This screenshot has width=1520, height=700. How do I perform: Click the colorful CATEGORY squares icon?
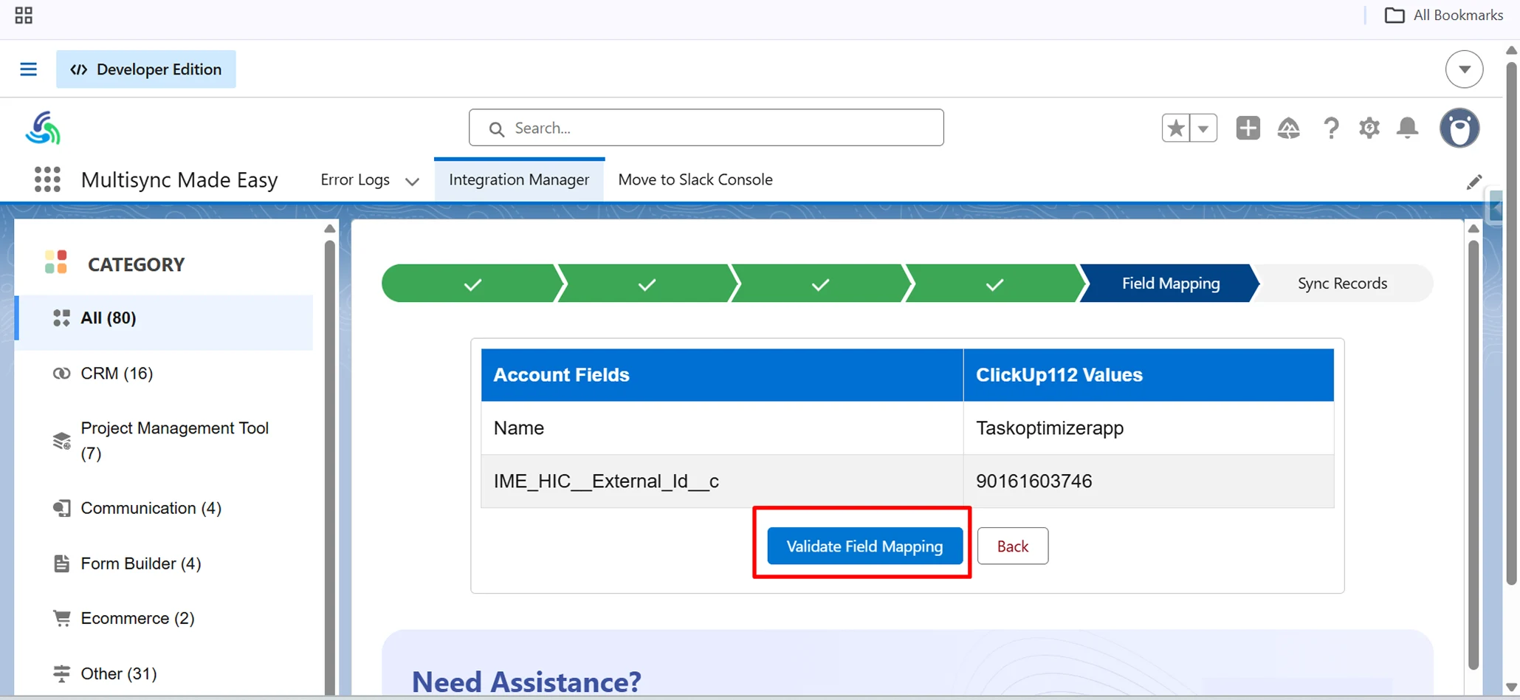[56, 262]
